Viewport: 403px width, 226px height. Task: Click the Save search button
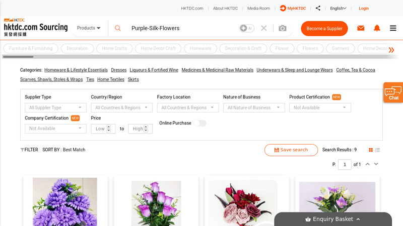click(x=291, y=150)
